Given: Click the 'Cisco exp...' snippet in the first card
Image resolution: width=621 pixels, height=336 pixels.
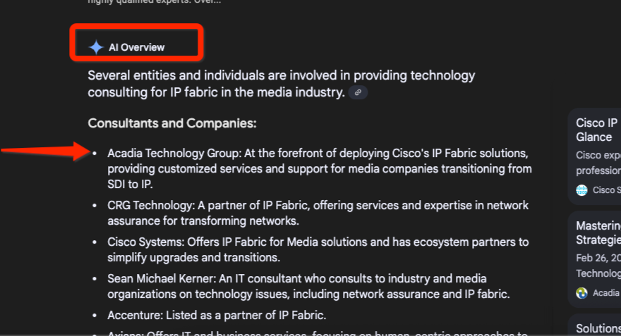Looking at the screenshot, I should coord(597,155).
